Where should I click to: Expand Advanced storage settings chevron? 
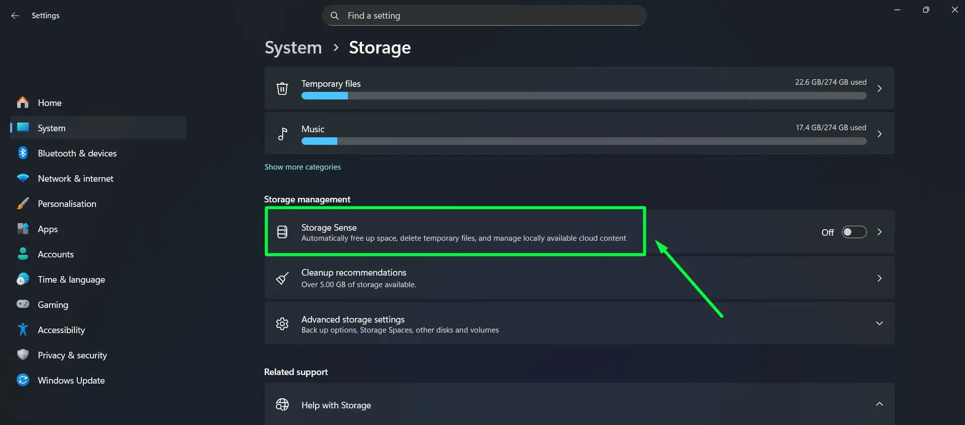pyautogui.click(x=880, y=323)
